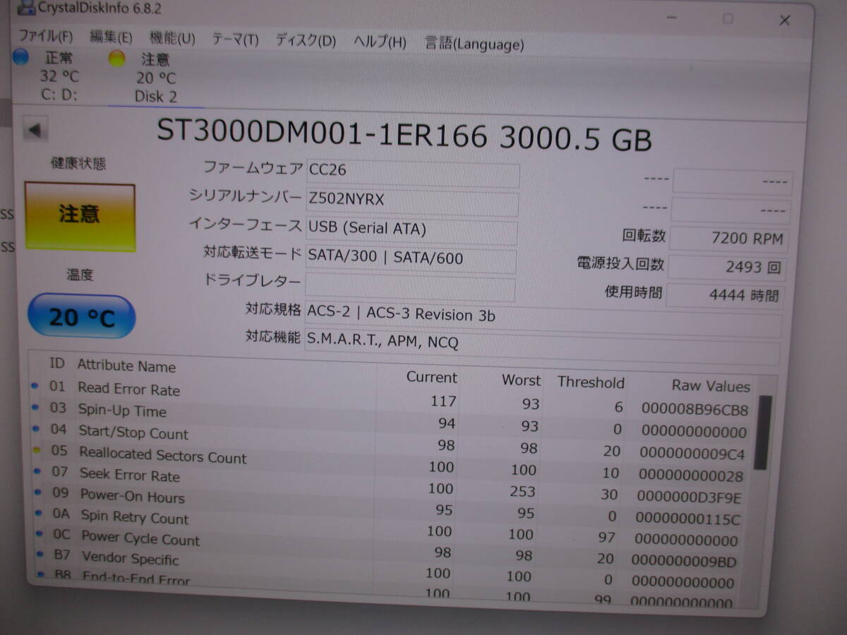
Task: Click the standard field ACS-2 | ACS-3 Revision 3b
Action: coord(543,320)
